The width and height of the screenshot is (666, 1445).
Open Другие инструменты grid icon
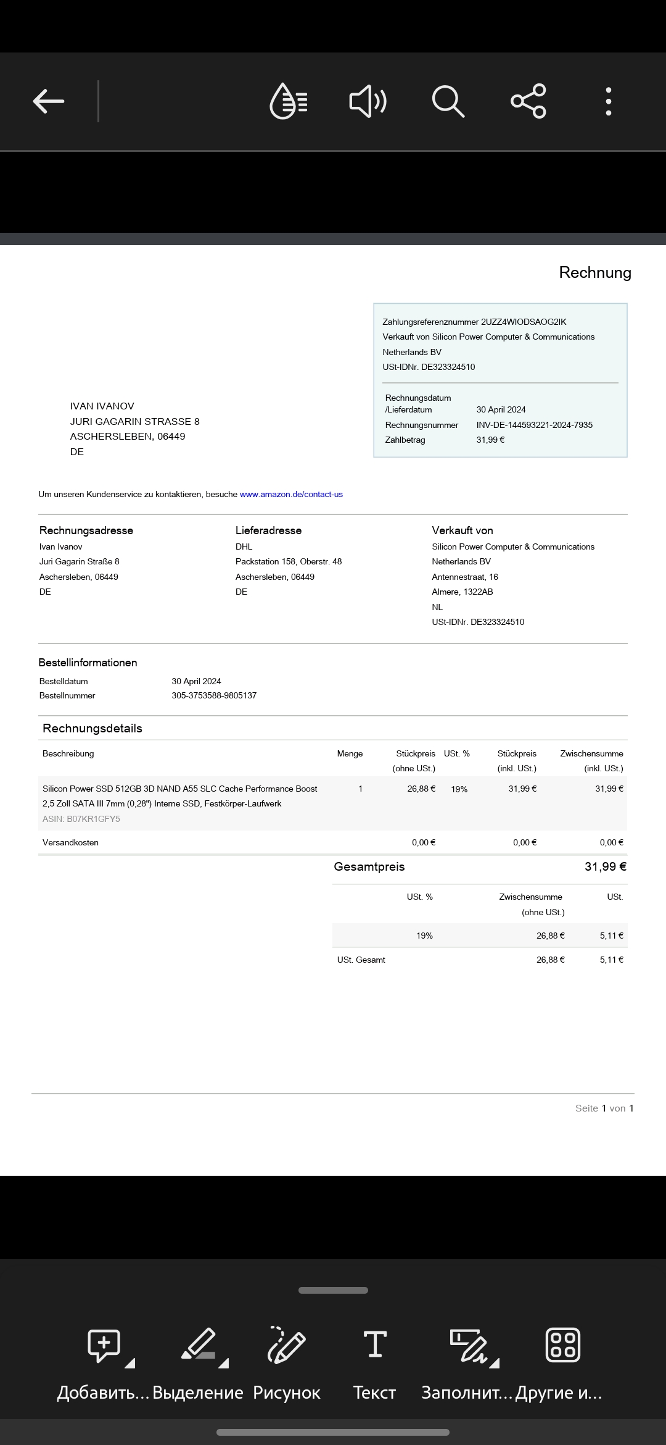(562, 1345)
